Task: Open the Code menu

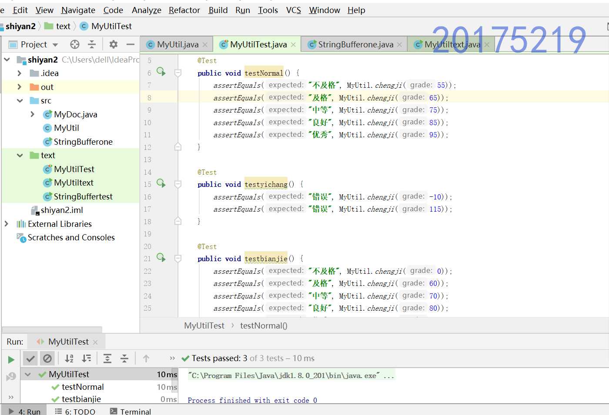Action: 113,10
